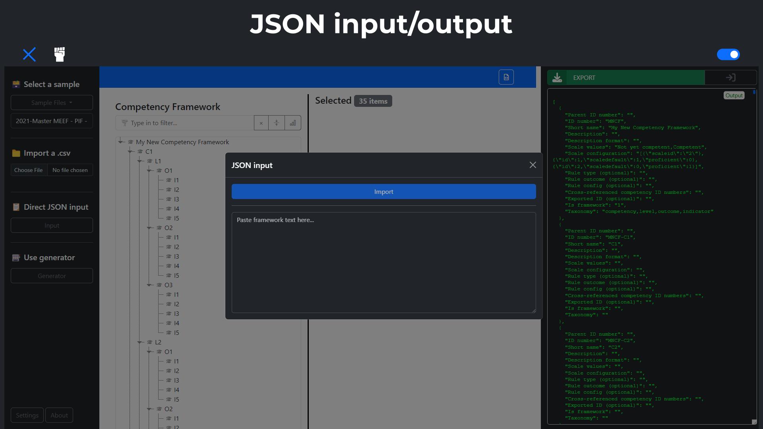Click the No file chosen text

[x=70, y=170]
